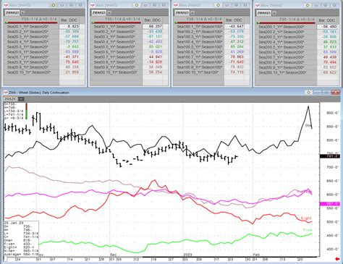Select the value cell in the Sea20 1_Yr row
This screenshot has height=264, width=343.
[x=69, y=27]
